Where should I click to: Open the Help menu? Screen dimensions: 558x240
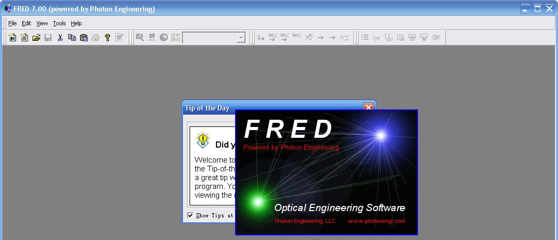(76, 23)
